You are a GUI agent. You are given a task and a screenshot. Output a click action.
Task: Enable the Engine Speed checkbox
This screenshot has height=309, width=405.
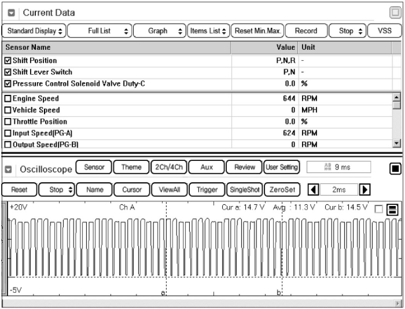coord(8,99)
